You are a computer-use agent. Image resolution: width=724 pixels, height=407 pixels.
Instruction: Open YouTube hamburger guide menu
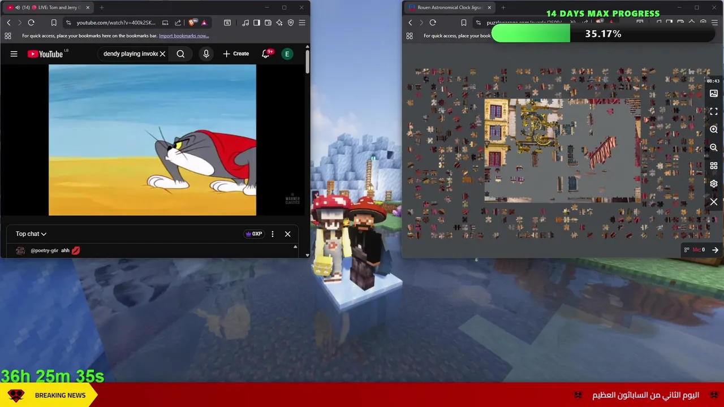coord(14,54)
